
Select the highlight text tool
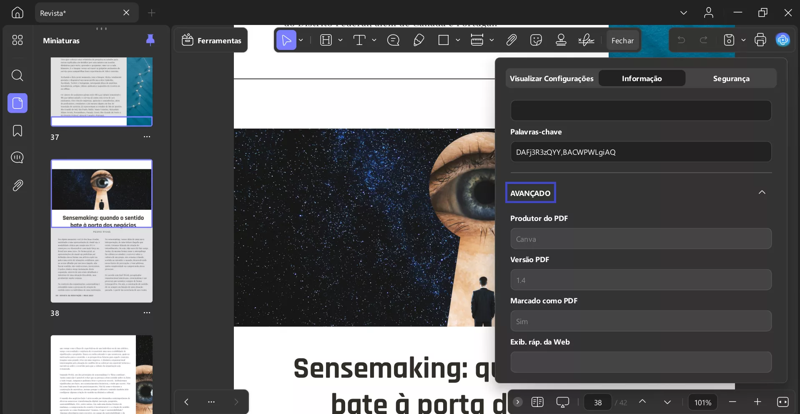click(326, 40)
